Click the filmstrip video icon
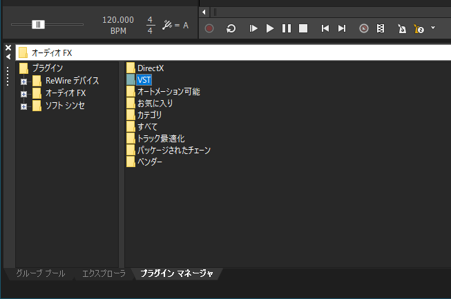 pyautogui.click(x=381, y=28)
